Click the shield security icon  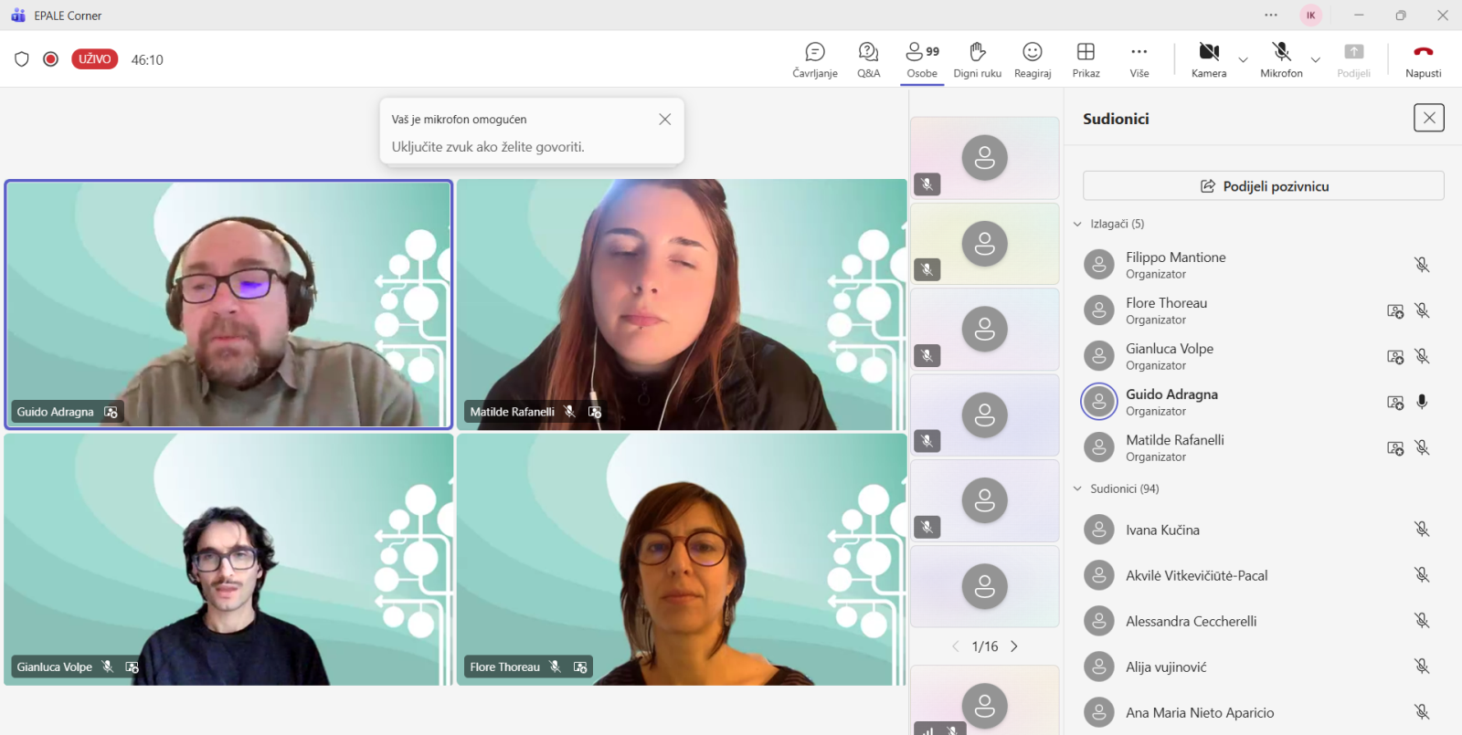(x=22, y=59)
